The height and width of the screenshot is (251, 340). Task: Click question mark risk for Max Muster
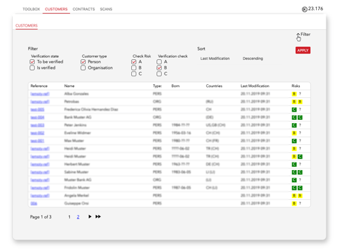(x=300, y=141)
